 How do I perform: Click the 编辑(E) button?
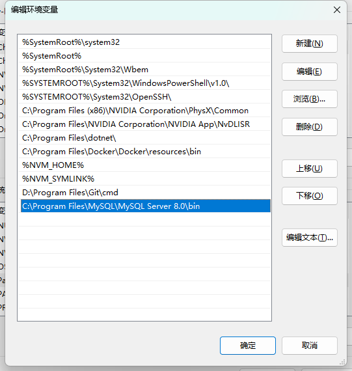[x=310, y=72]
